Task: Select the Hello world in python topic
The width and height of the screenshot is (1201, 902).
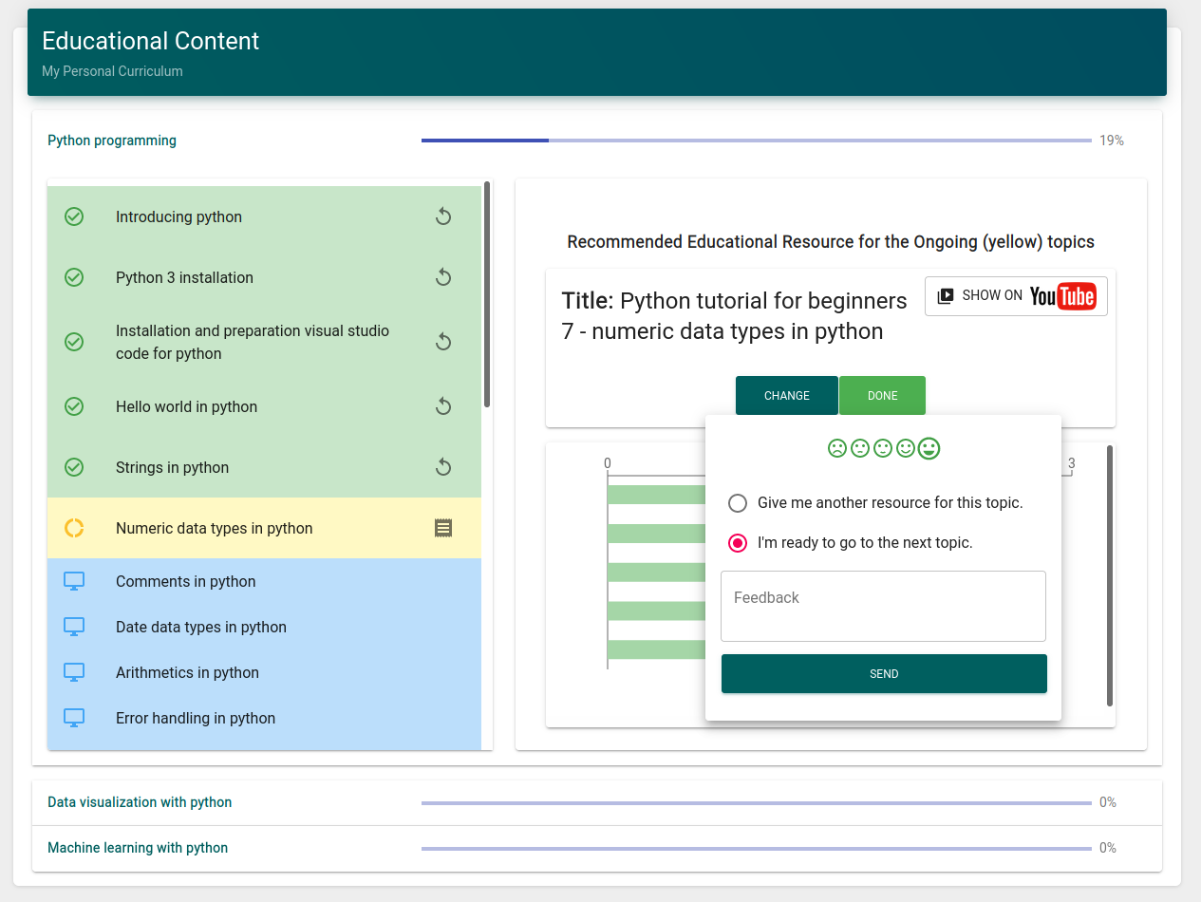Action: pos(264,406)
